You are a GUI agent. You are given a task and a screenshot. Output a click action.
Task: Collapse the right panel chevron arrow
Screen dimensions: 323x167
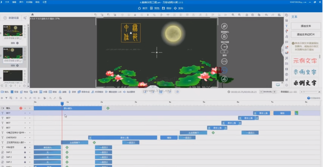[282, 50]
